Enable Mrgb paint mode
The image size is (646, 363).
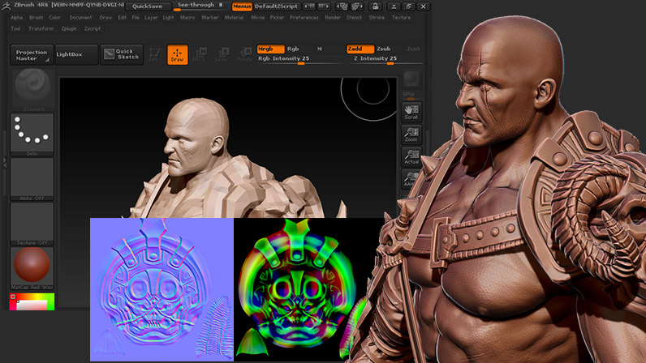click(270, 49)
